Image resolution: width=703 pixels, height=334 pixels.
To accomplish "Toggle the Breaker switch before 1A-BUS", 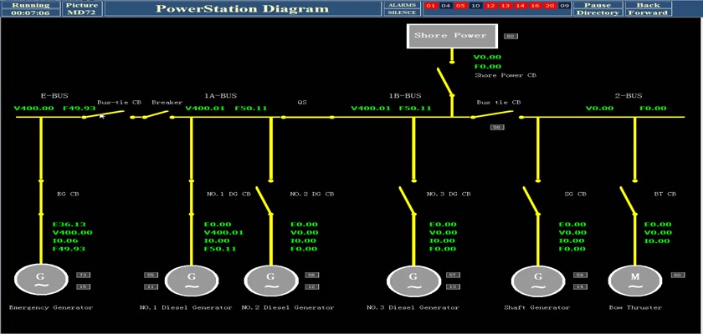I will click(156, 115).
